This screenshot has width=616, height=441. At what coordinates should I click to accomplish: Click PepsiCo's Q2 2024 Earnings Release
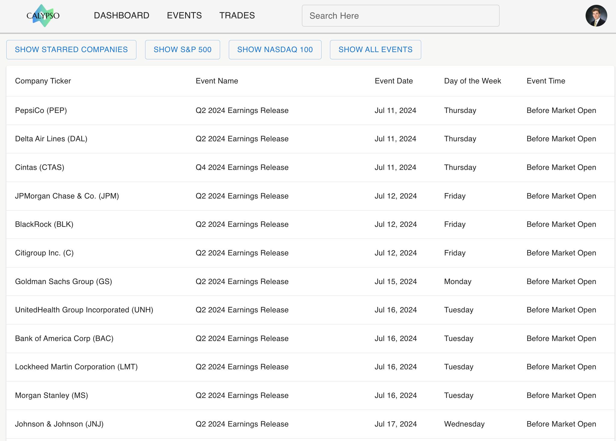point(242,111)
